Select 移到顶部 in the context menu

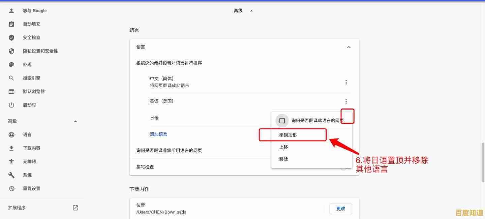click(x=288, y=134)
